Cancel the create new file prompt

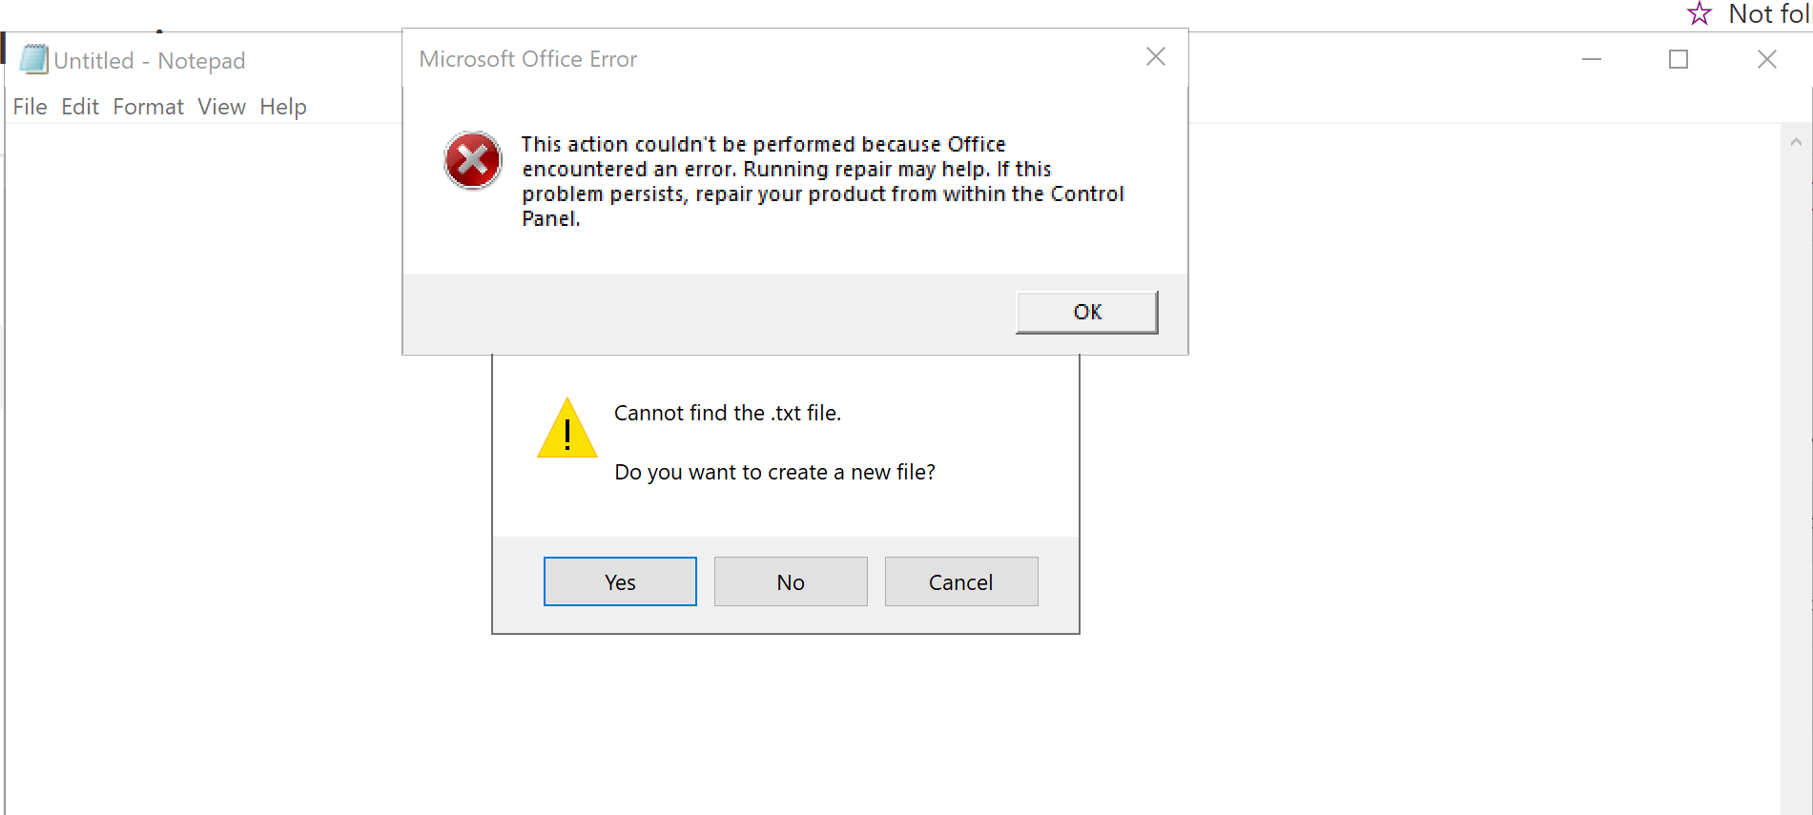(960, 581)
